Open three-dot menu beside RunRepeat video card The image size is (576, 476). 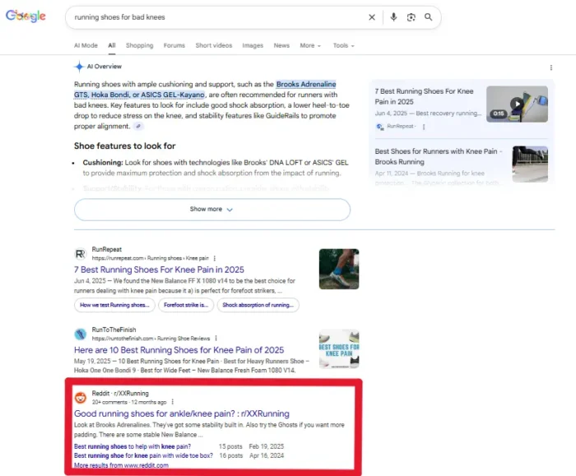pos(424,127)
